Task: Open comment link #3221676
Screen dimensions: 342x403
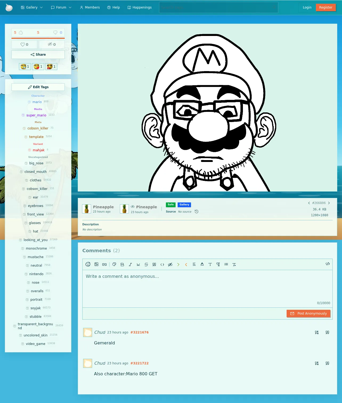Action: click(140, 332)
